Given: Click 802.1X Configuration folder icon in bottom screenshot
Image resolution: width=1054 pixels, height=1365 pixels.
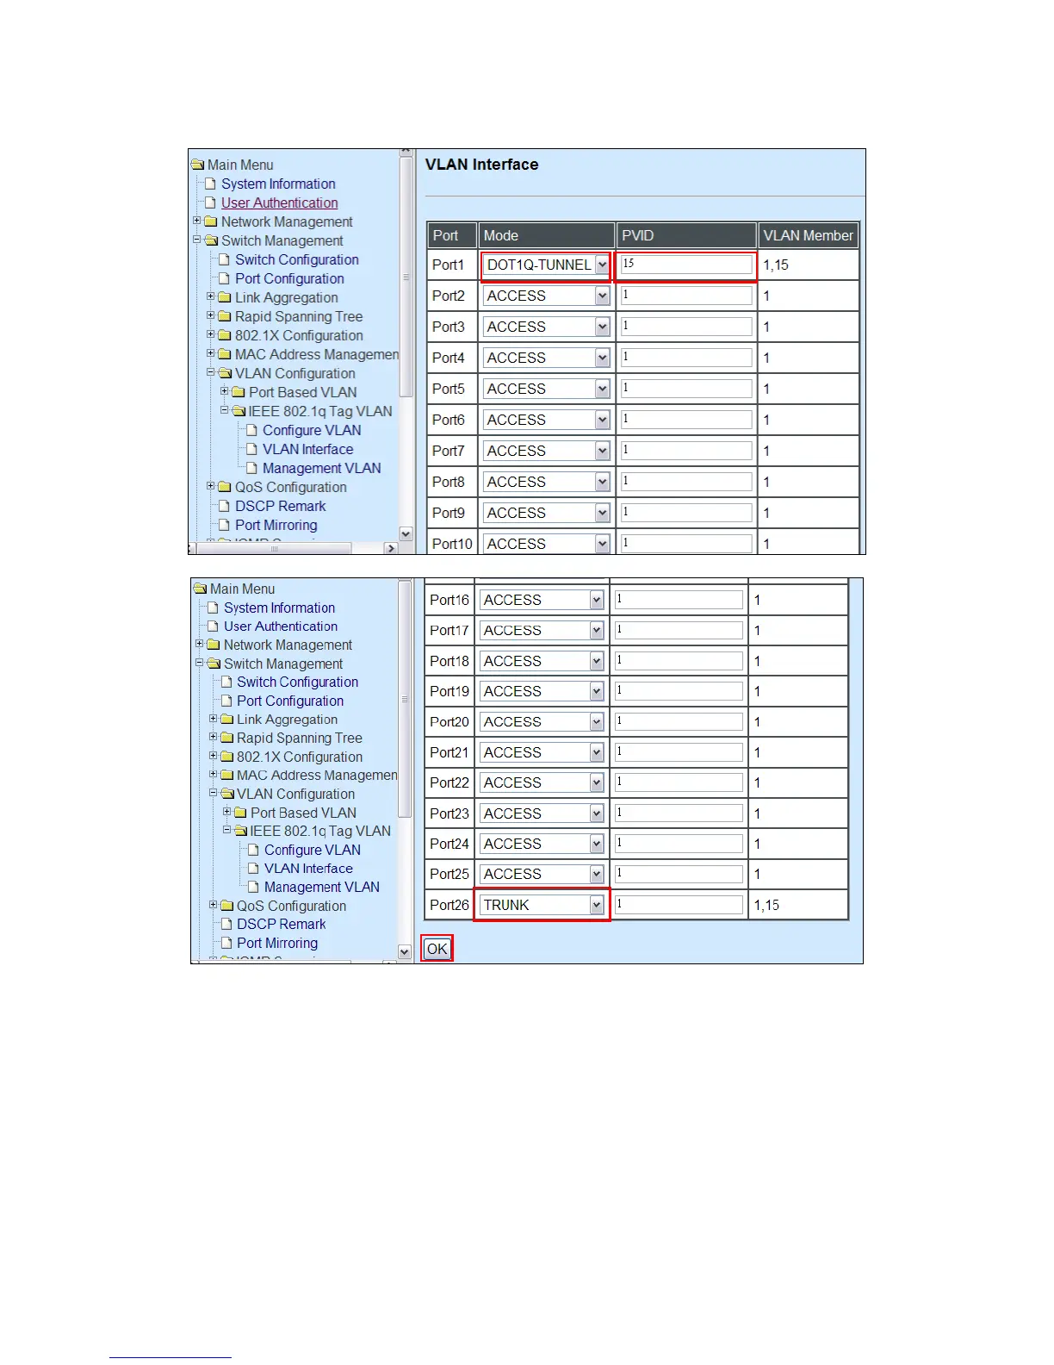Looking at the screenshot, I should [x=227, y=757].
